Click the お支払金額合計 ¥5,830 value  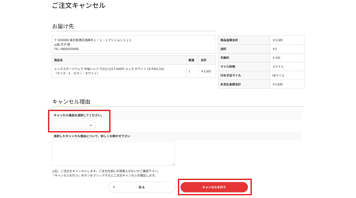[278, 84]
